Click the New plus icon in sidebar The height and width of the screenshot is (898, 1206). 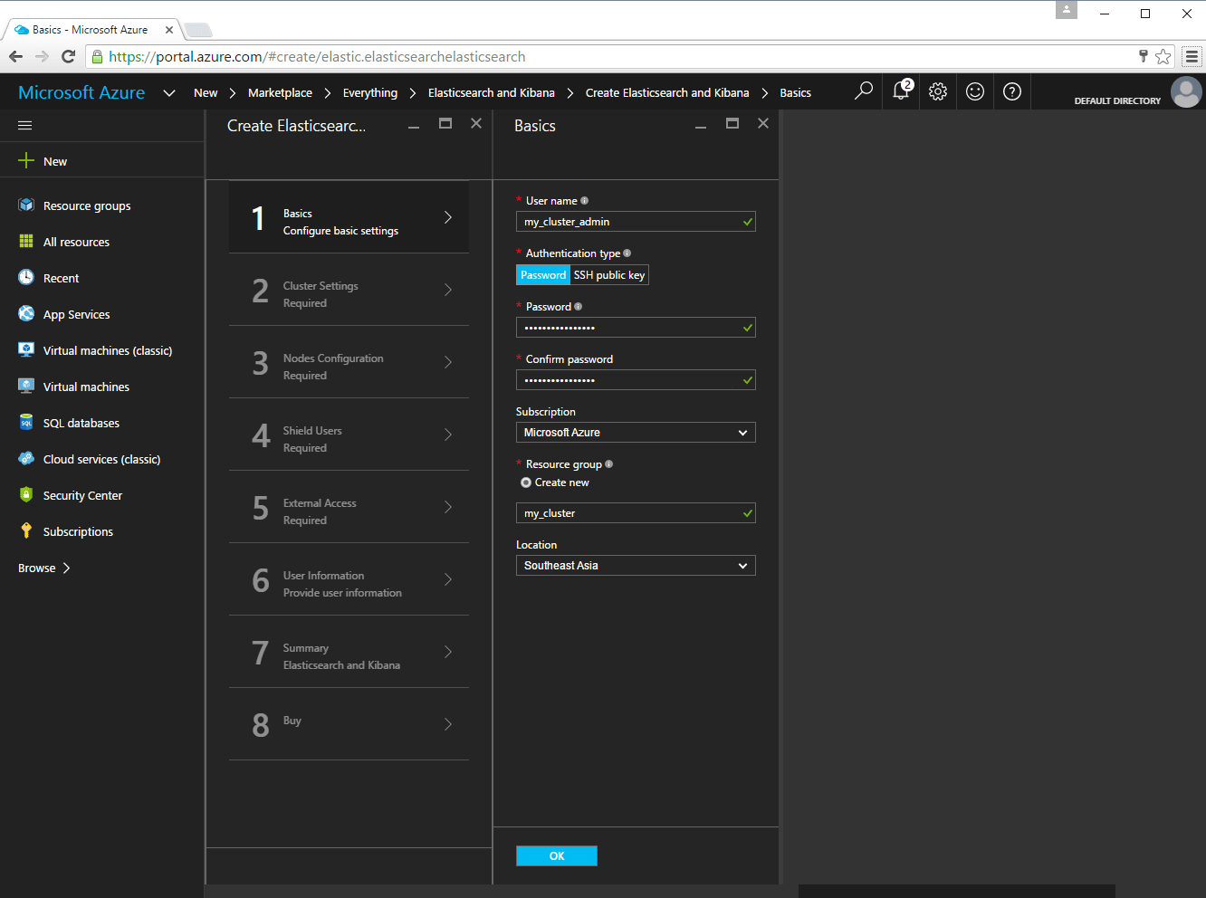point(26,161)
